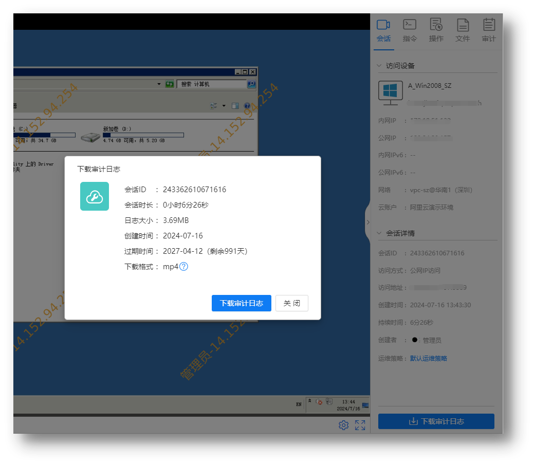This screenshot has height=465, width=534.
Task: Open the view options dropdown arrow in Explorer
Action: (224, 106)
